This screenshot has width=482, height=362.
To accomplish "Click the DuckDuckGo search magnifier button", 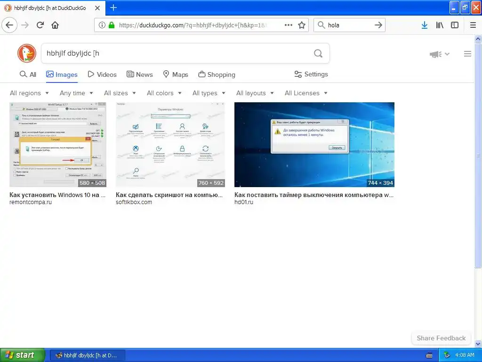I will 318,54.
